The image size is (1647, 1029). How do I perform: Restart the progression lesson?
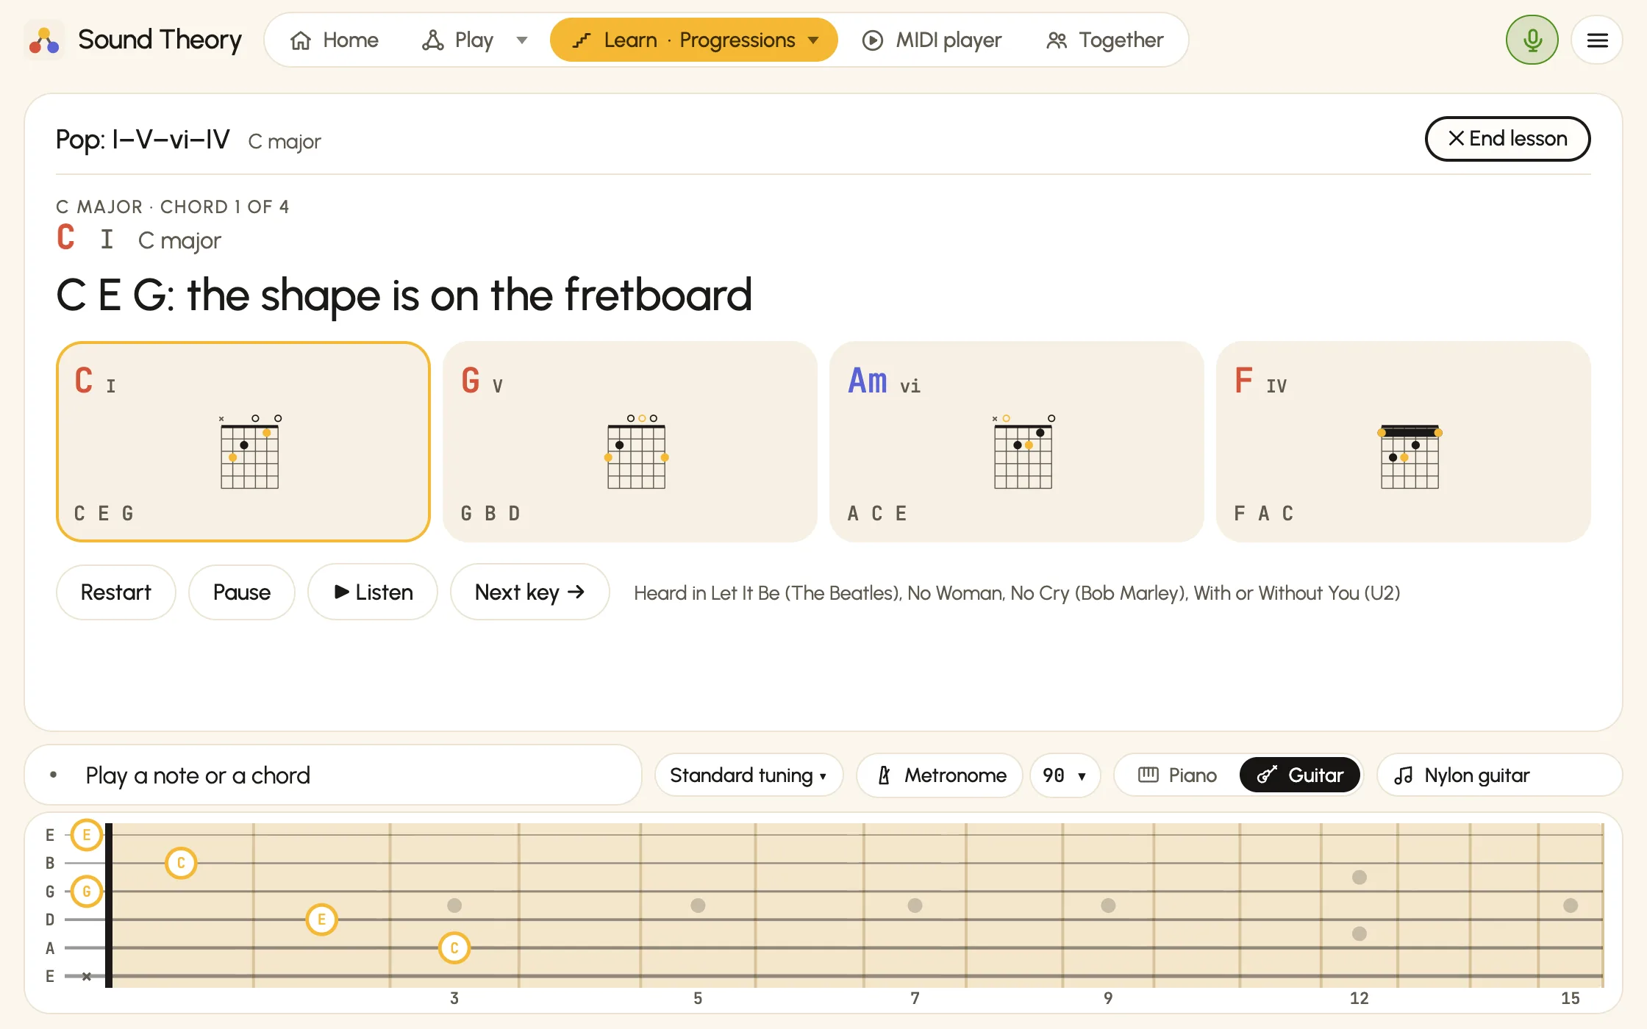(115, 592)
